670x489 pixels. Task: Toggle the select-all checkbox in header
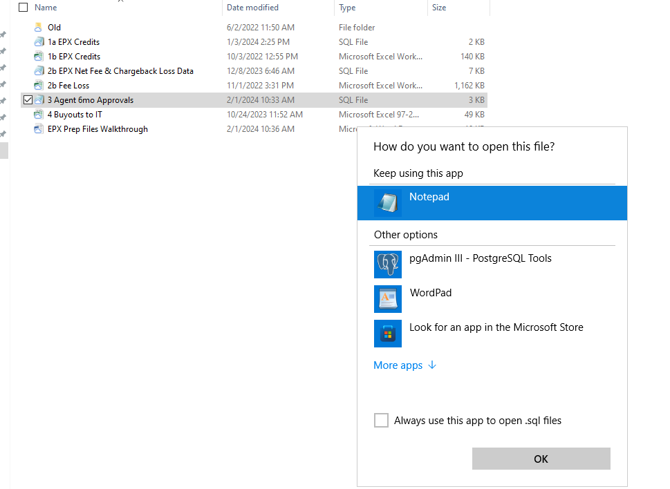click(x=24, y=8)
